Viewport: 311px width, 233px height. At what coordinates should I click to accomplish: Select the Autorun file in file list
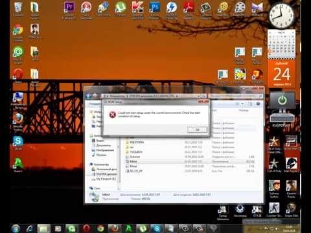click(135, 157)
